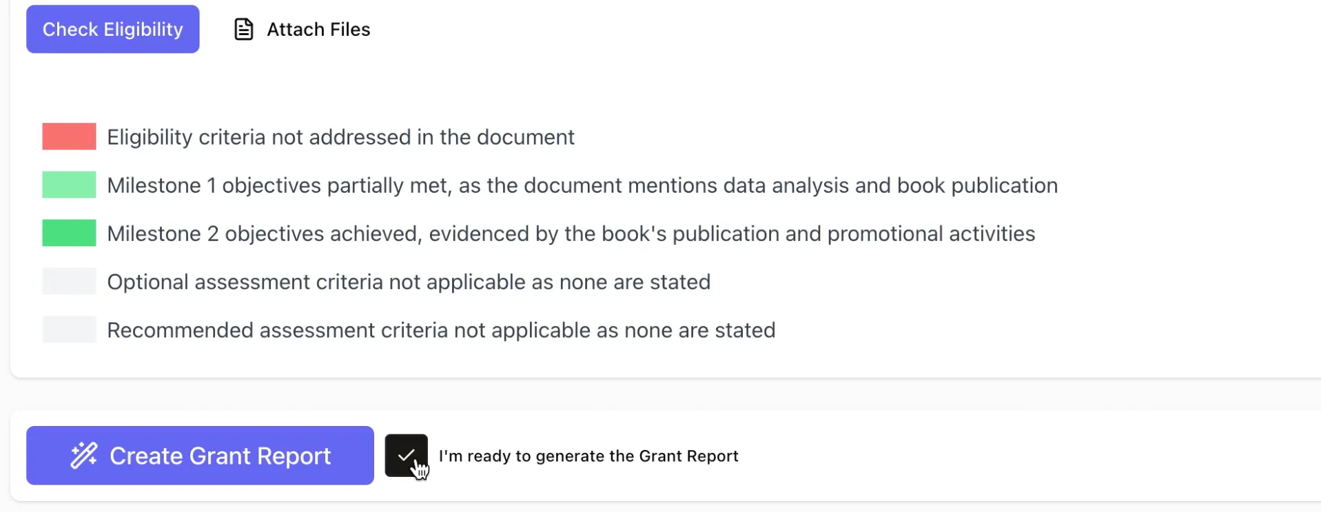This screenshot has height=512, width=1321.
Task: Select the gray Optional assessment swatch
Action: tap(69, 281)
